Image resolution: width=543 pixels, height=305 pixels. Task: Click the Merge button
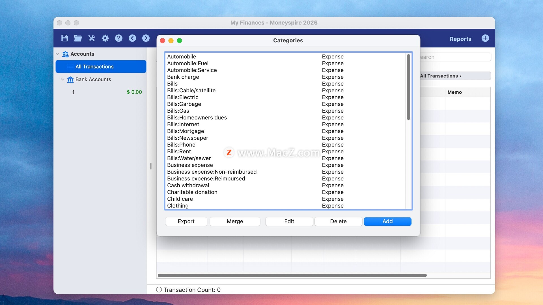point(235,221)
